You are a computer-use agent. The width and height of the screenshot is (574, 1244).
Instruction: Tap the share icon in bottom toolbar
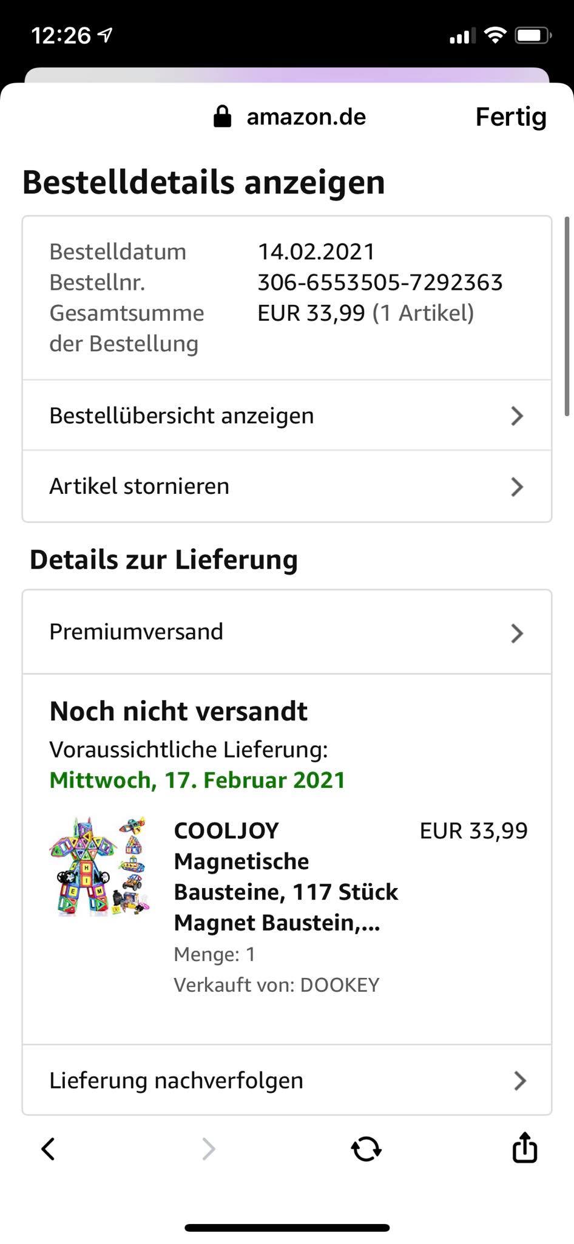coord(525,1147)
